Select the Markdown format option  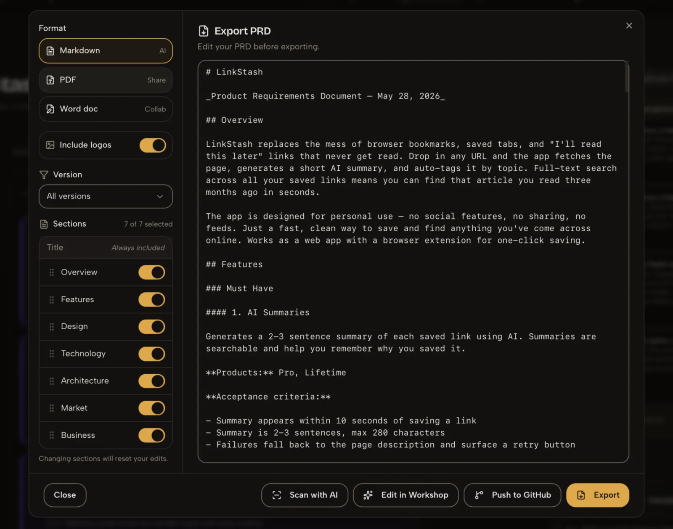point(106,50)
